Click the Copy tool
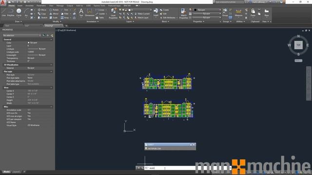Image resolution: width=312 pixels, height=175 pixels. pyautogui.click(x=42, y=14)
